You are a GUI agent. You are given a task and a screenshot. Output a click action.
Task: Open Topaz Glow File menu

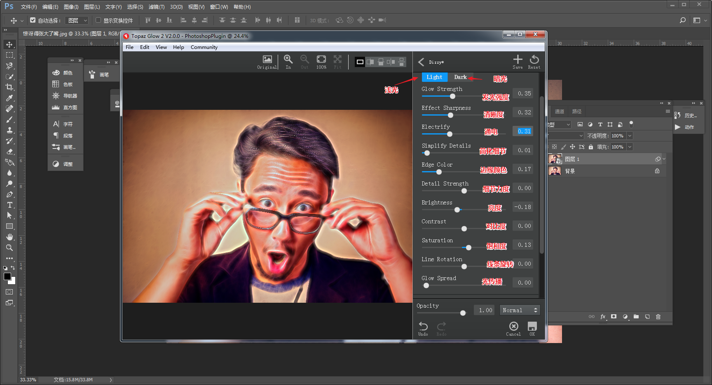[x=129, y=47]
